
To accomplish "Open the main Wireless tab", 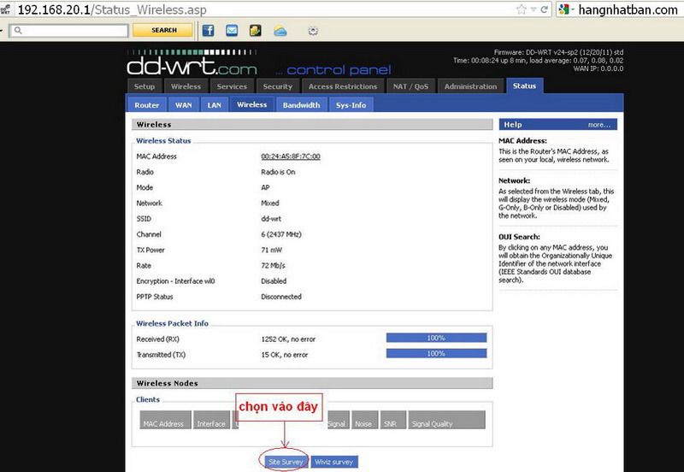I will point(186,86).
